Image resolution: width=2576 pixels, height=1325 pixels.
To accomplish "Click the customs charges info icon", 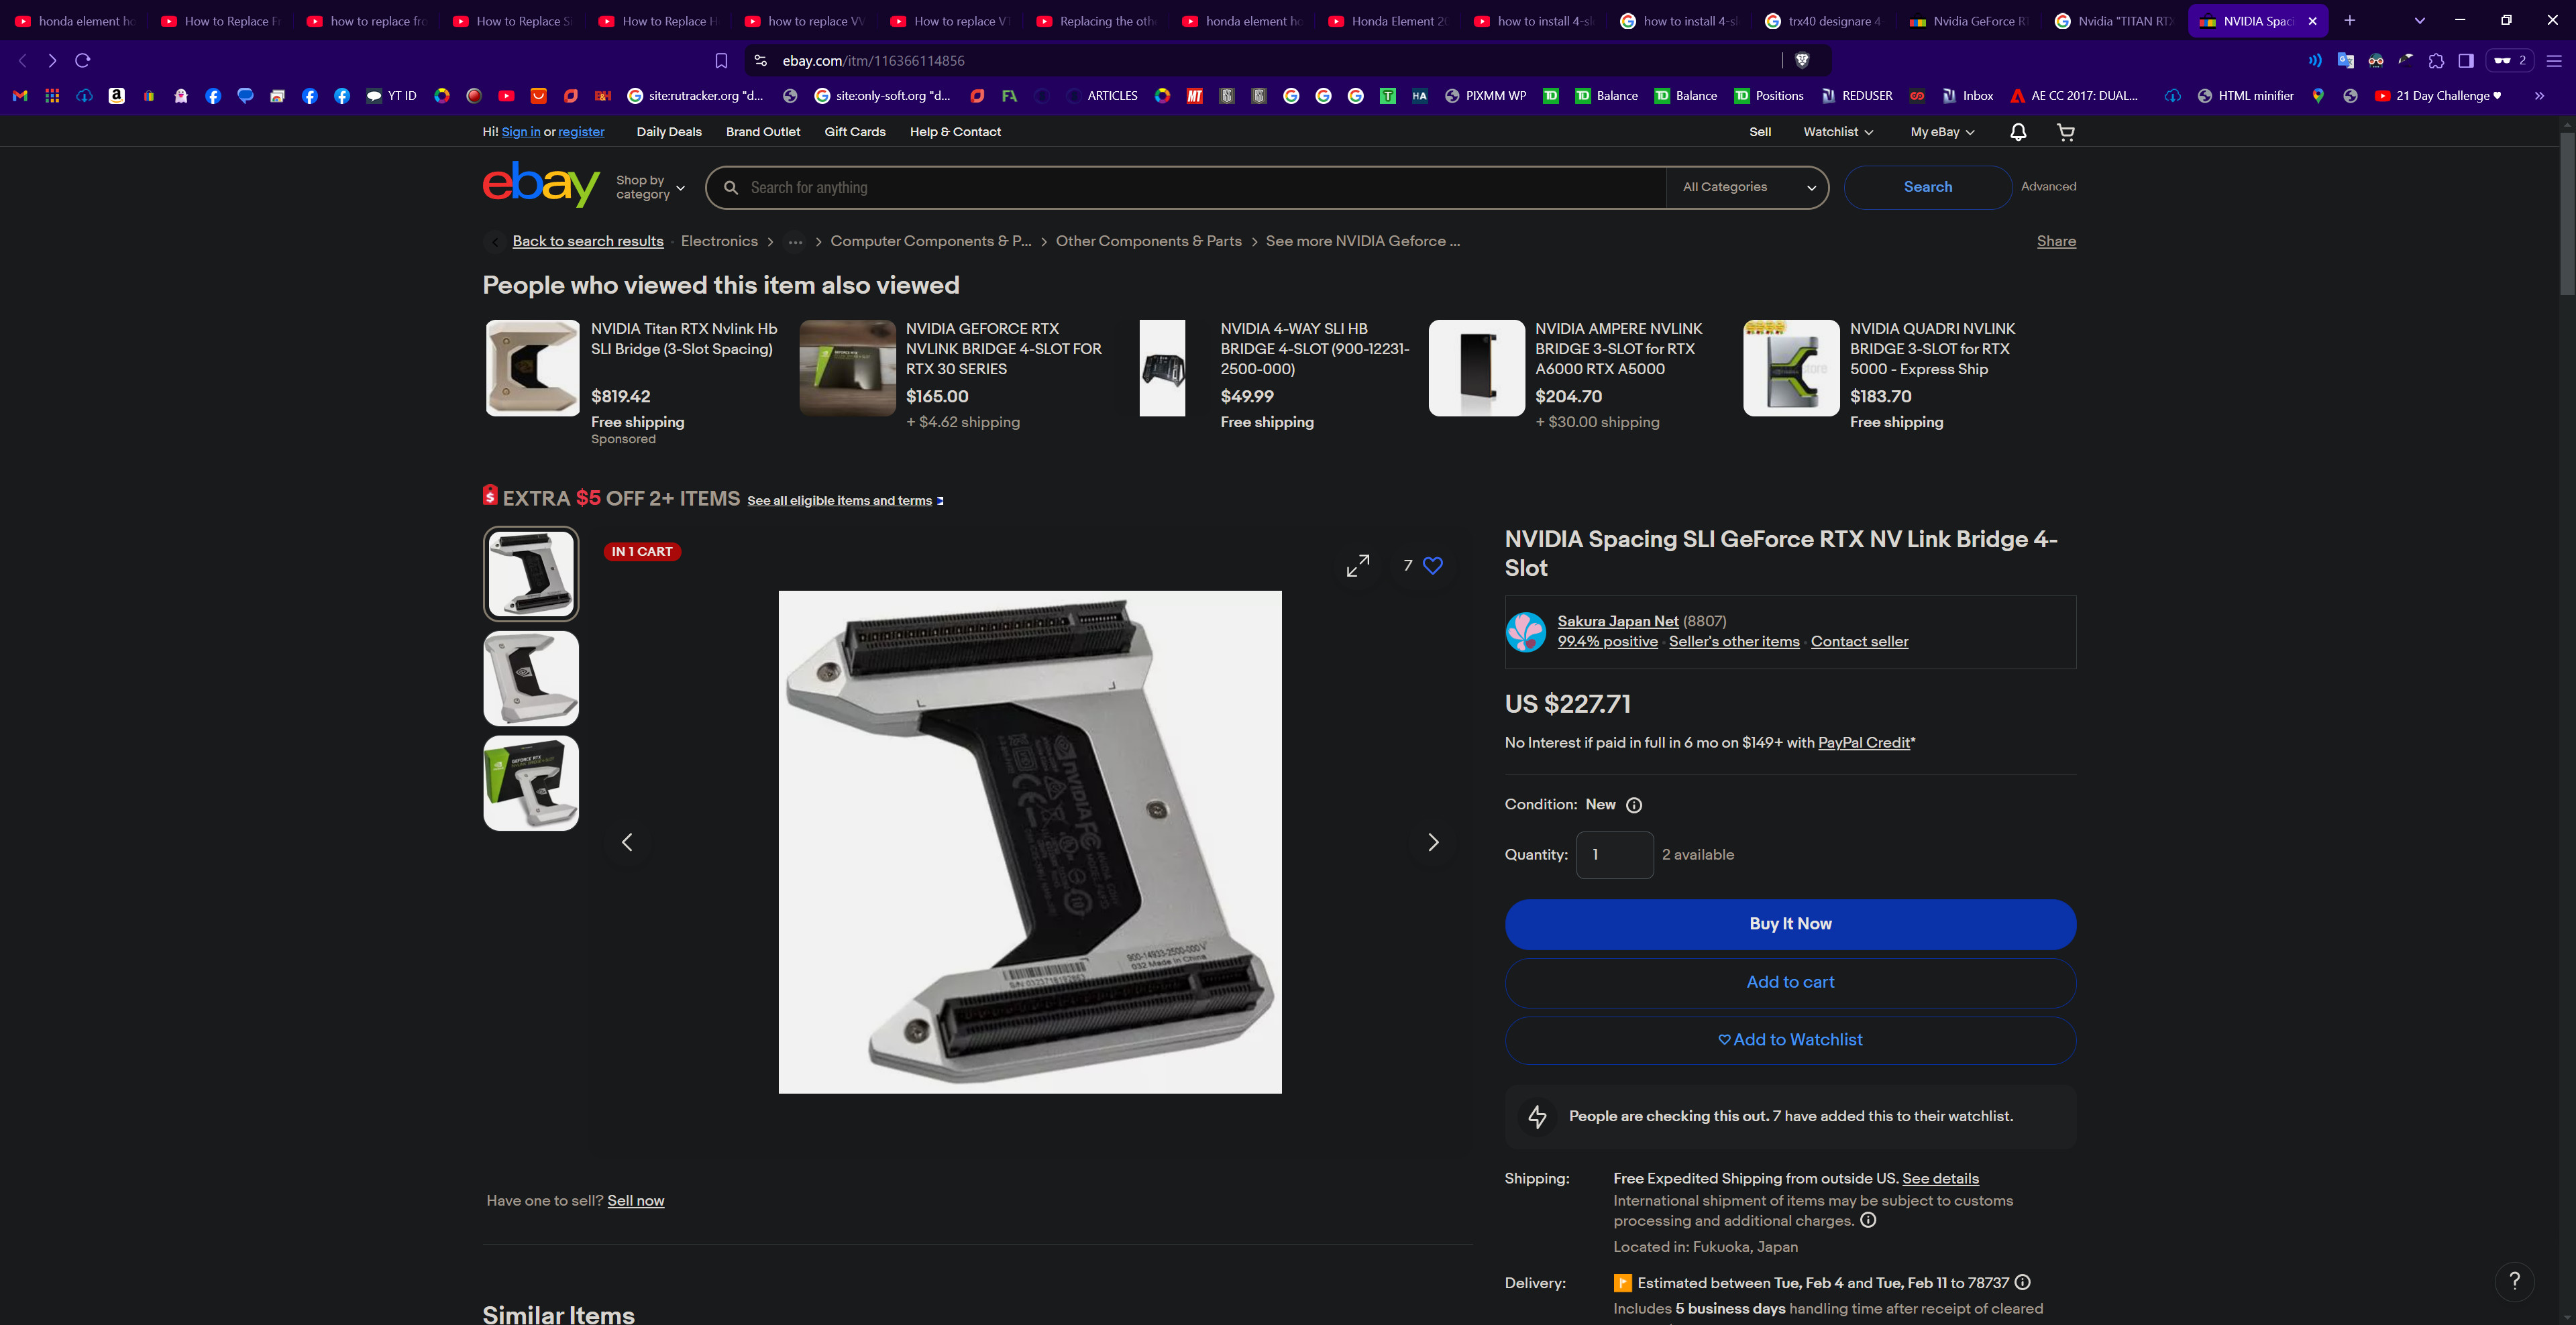I will coord(1868,1220).
